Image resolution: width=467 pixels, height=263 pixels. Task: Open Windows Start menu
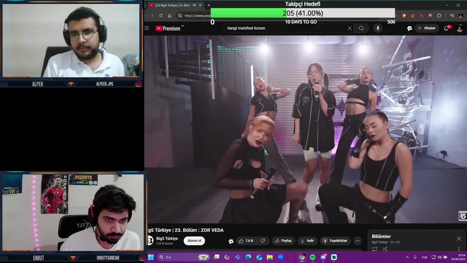pos(151,257)
